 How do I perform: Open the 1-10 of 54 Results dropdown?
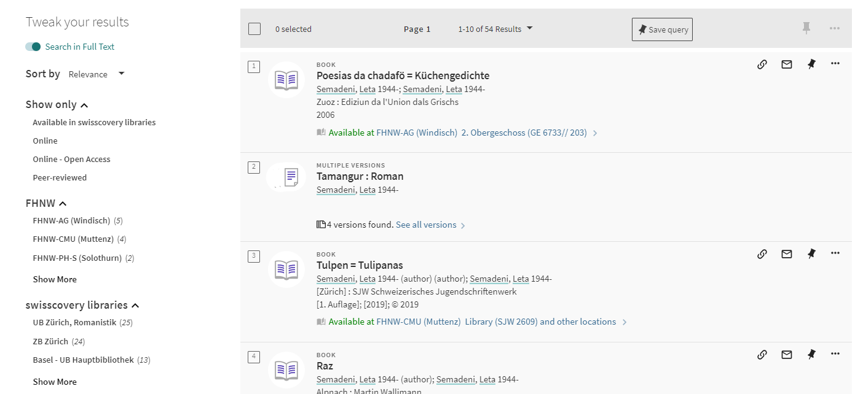pyautogui.click(x=495, y=29)
